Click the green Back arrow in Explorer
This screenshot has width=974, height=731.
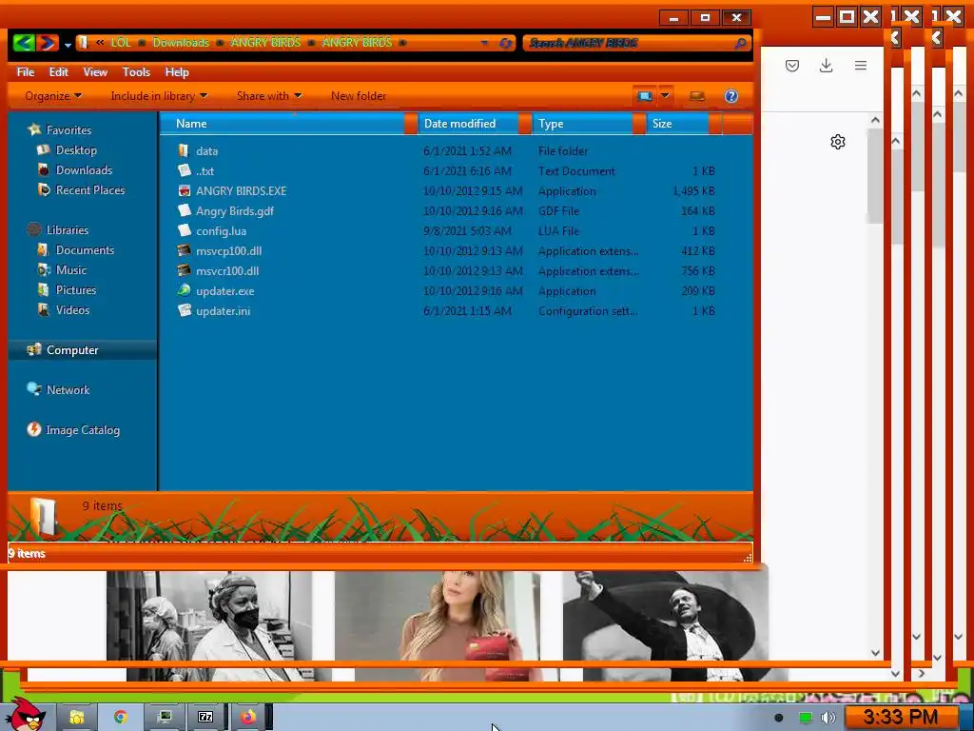[x=24, y=42]
